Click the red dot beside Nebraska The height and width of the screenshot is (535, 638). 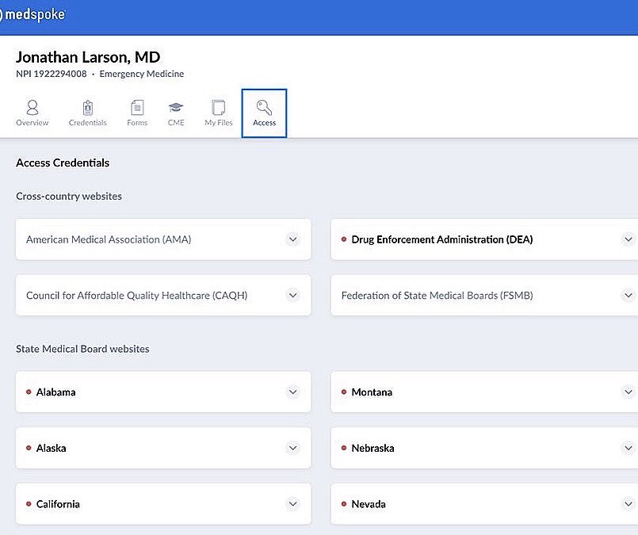344,448
